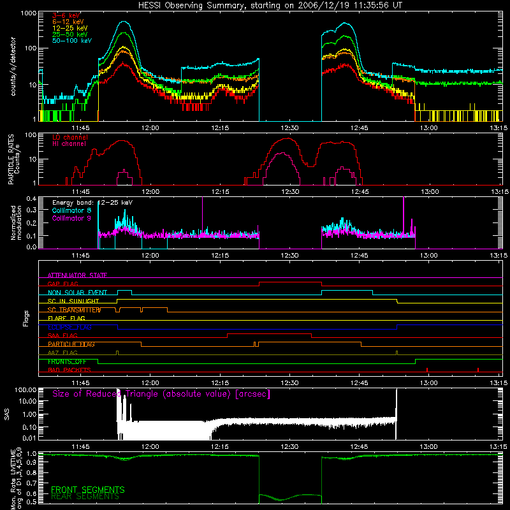Select the 3-6 keV legend label
510x510 pixels.
click(x=66, y=15)
